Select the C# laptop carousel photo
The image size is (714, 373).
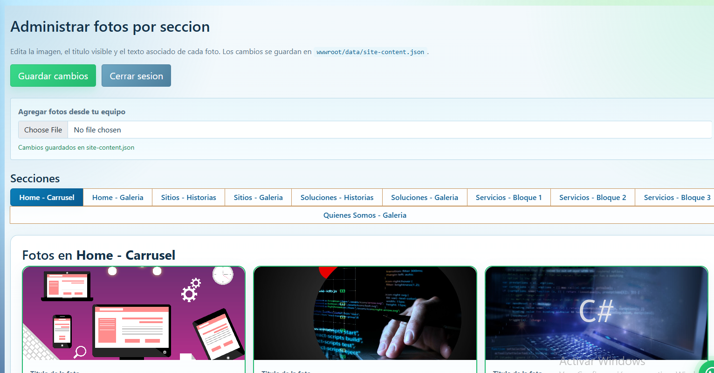596,313
